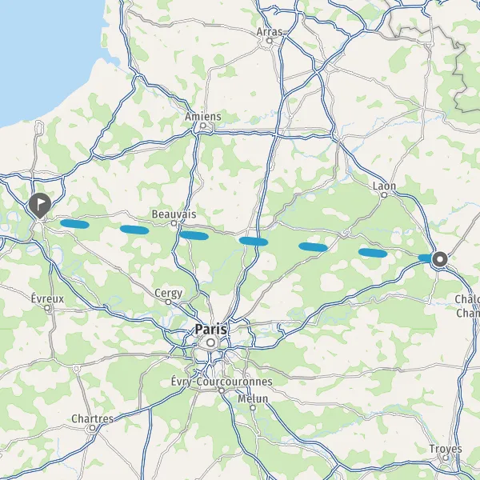Click the blue dash nearest origin marker
This screenshot has width=480, height=480.
pos(426,258)
